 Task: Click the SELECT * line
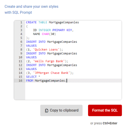coord(33,77)
